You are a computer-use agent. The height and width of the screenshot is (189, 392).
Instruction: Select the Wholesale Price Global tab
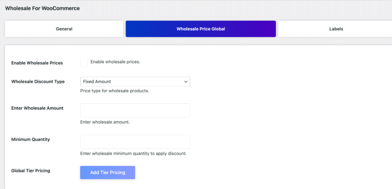tap(201, 29)
